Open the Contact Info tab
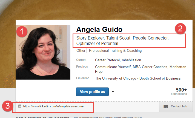The image size is (195, 118). [x=176, y=107]
